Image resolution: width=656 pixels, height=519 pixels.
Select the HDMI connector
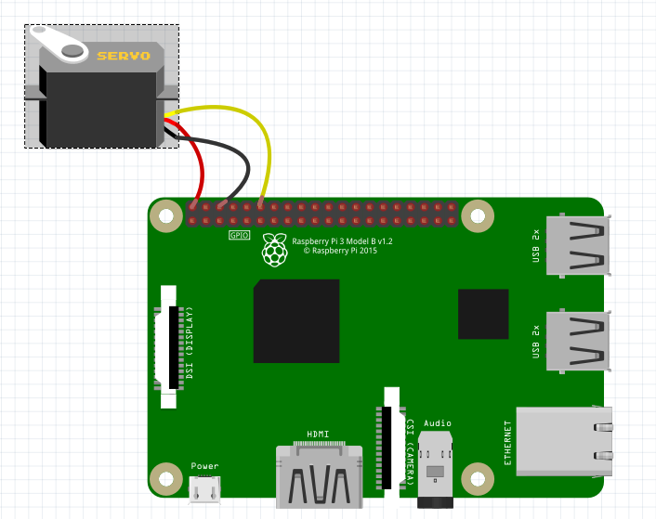pyautogui.click(x=320, y=475)
